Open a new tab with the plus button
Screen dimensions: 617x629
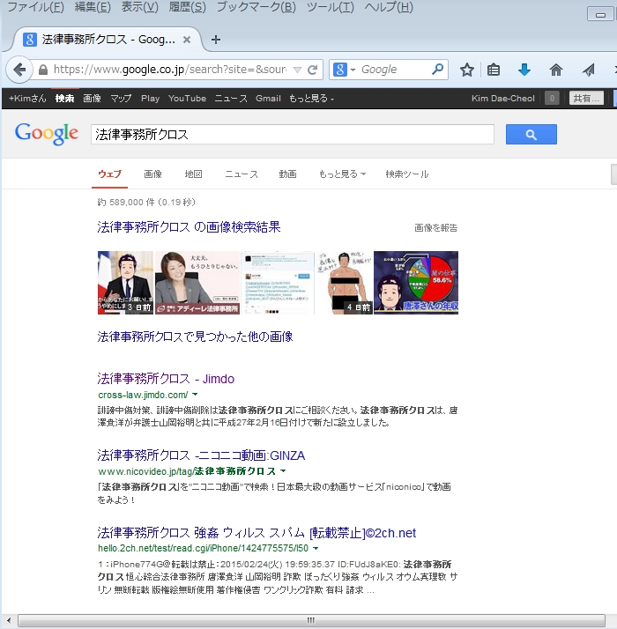click(216, 40)
